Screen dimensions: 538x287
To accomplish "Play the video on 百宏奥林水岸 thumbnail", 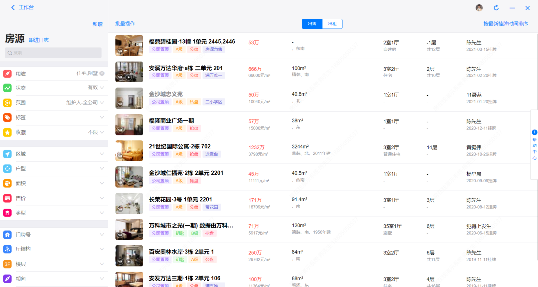I will click(128, 261).
